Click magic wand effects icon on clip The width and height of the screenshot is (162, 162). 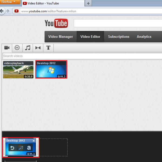pyautogui.click(x=21, y=148)
